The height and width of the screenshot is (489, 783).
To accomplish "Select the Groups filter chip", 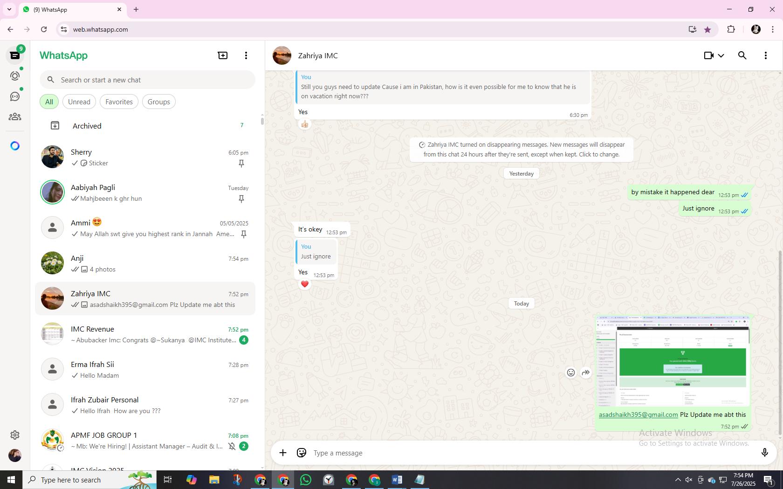I will click(159, 102).
